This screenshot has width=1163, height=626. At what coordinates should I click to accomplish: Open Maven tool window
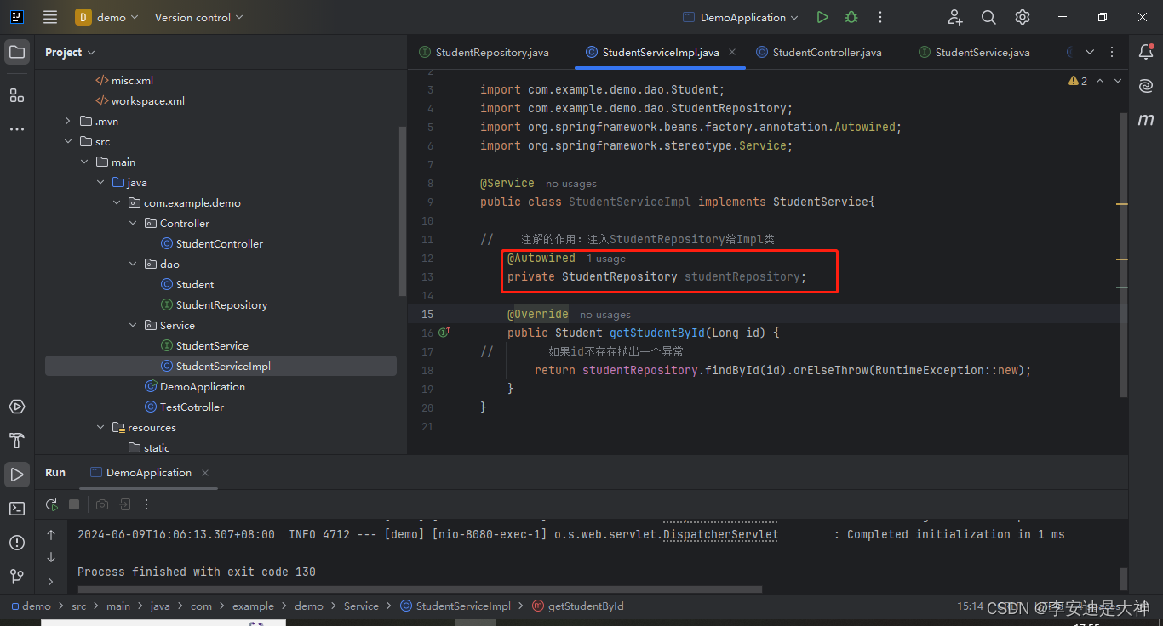click(x=1146, y=120)
